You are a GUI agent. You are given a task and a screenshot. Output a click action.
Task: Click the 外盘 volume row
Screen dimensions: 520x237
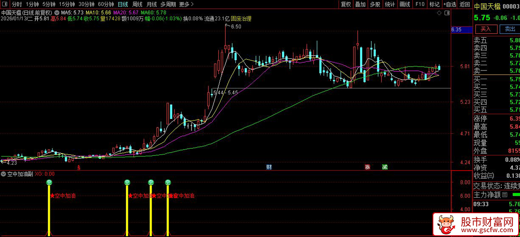tap(496, 151)
